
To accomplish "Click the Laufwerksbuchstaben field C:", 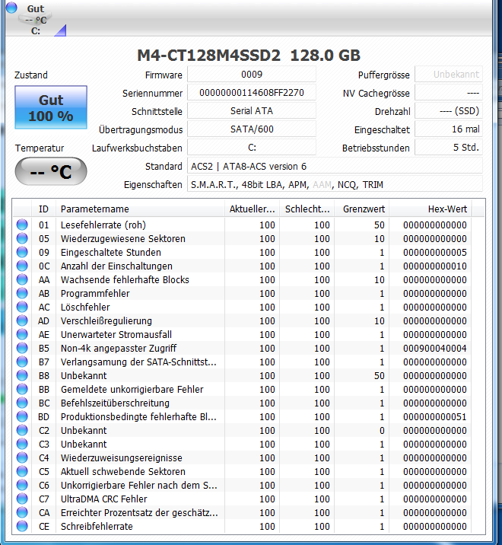I will click(x=252, y=148).
